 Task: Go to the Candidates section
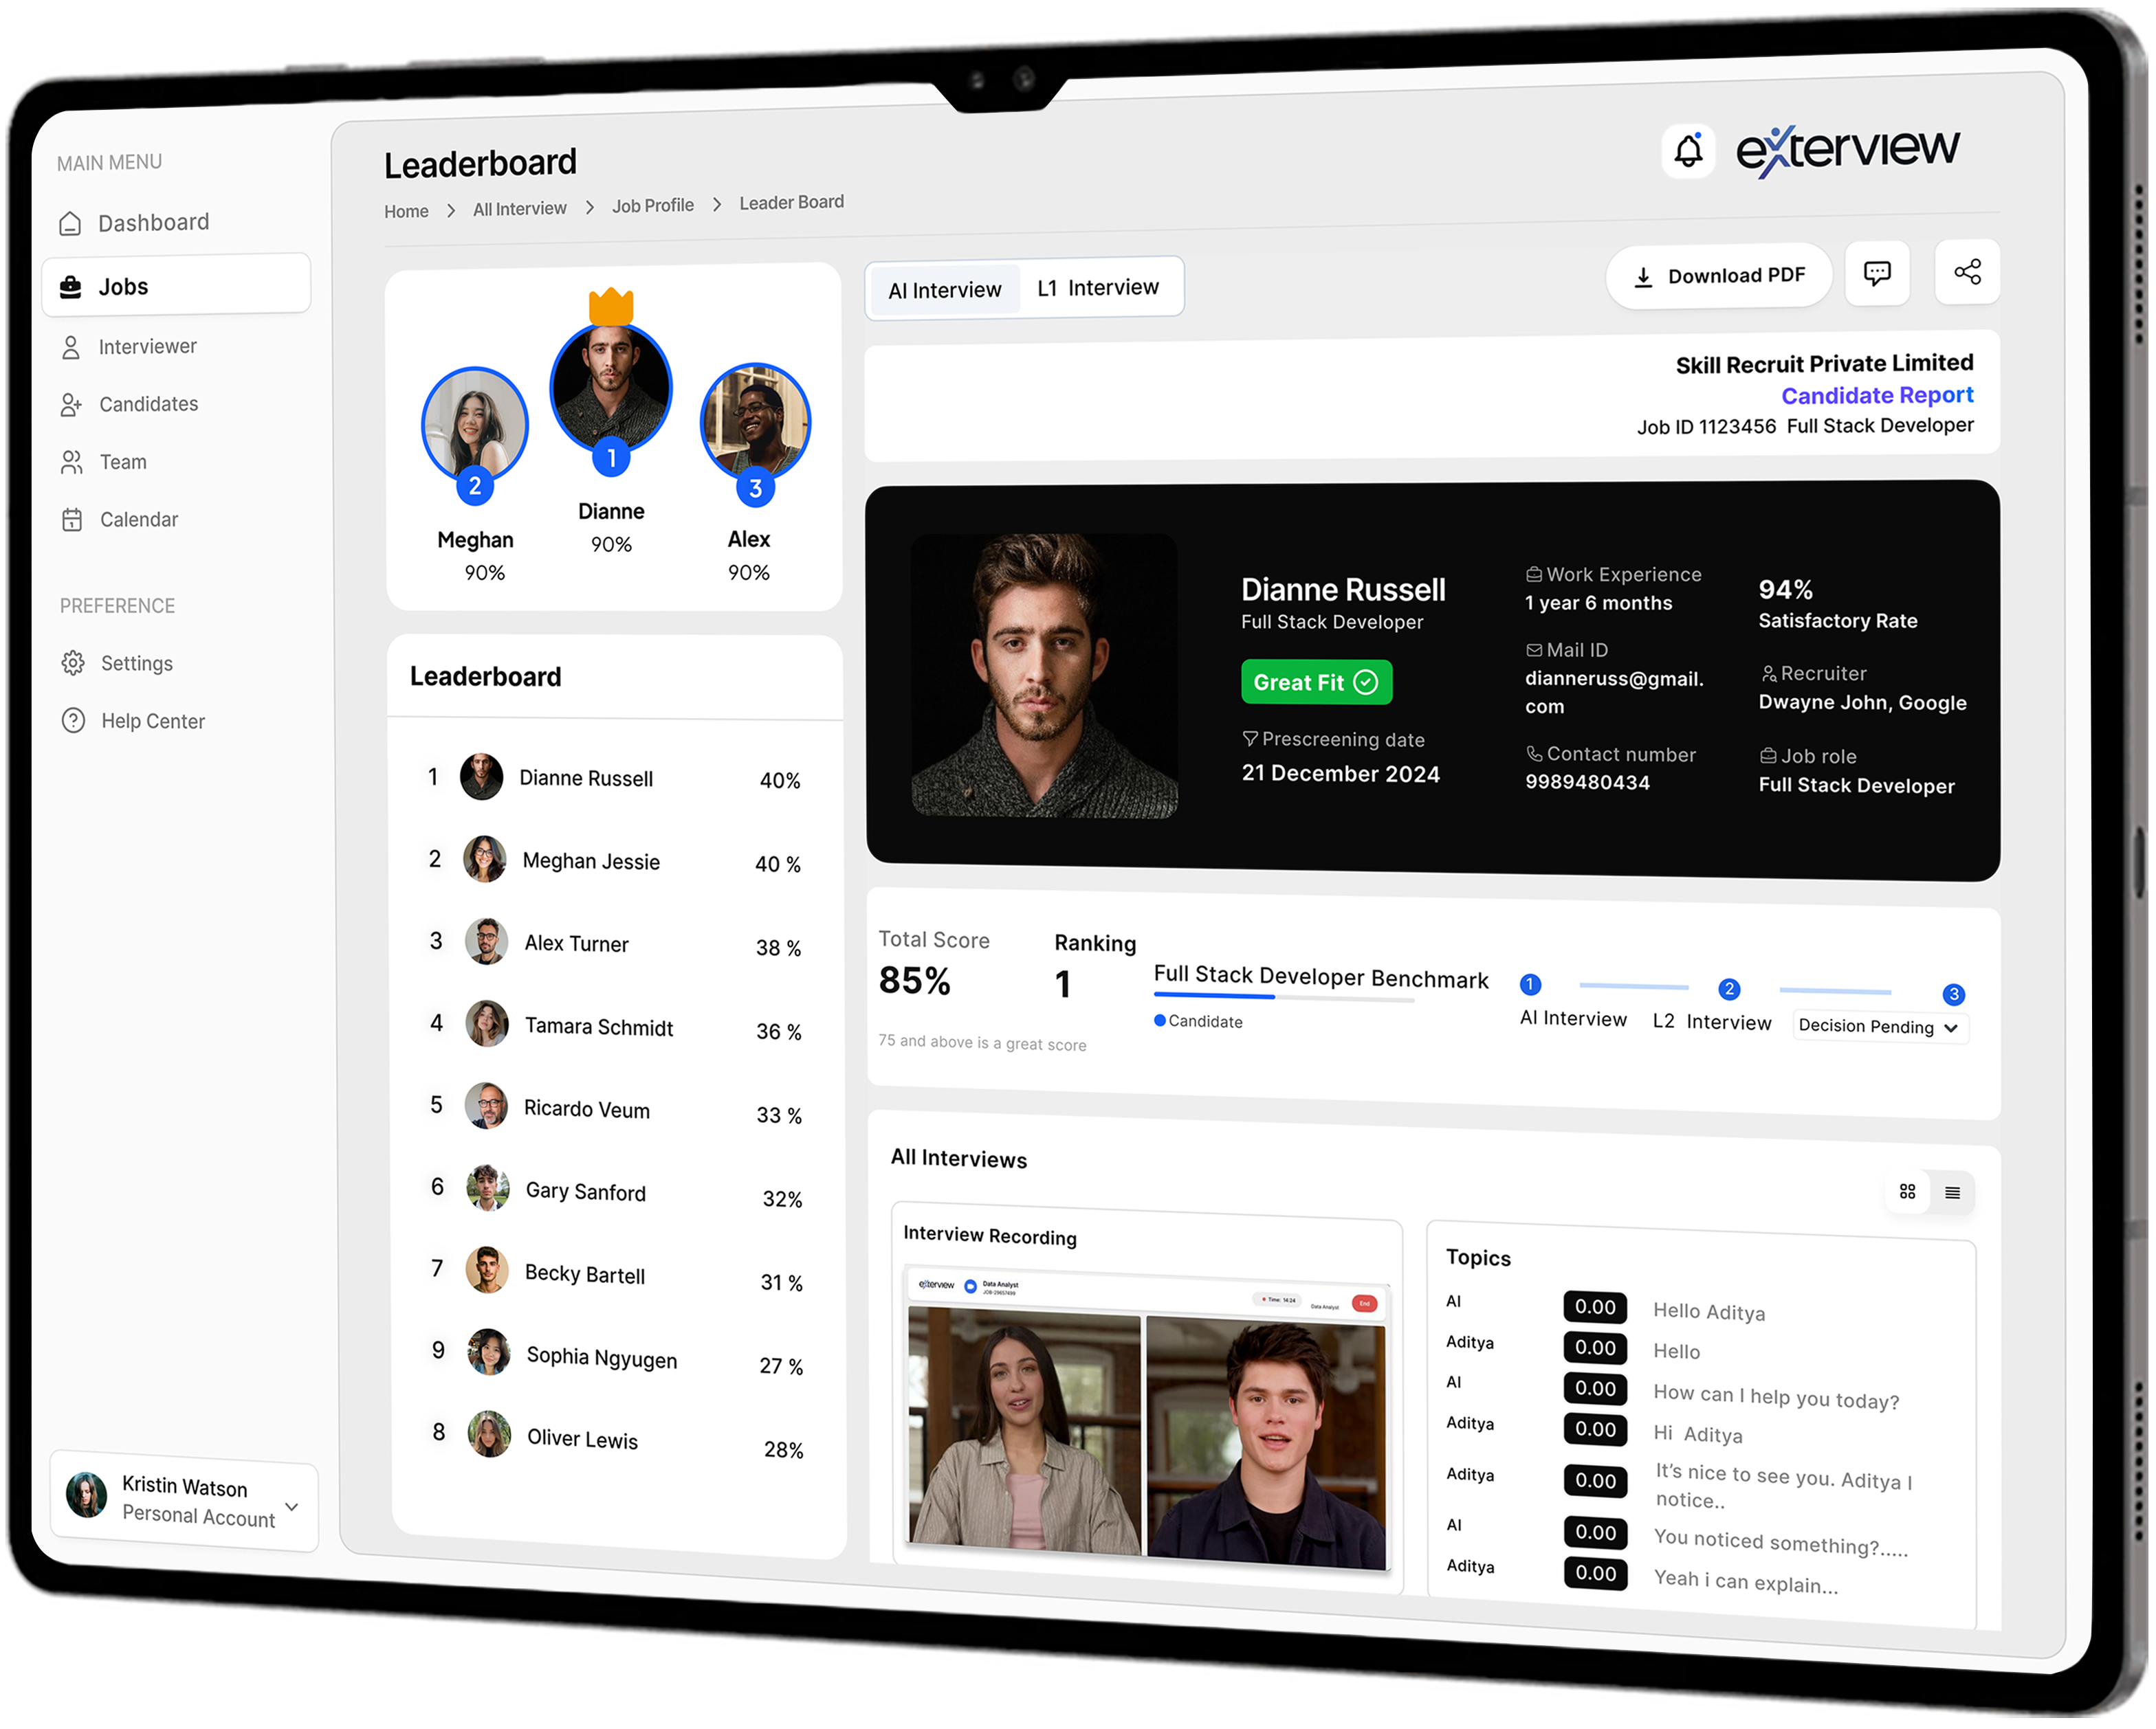click(x=148, y=404)
